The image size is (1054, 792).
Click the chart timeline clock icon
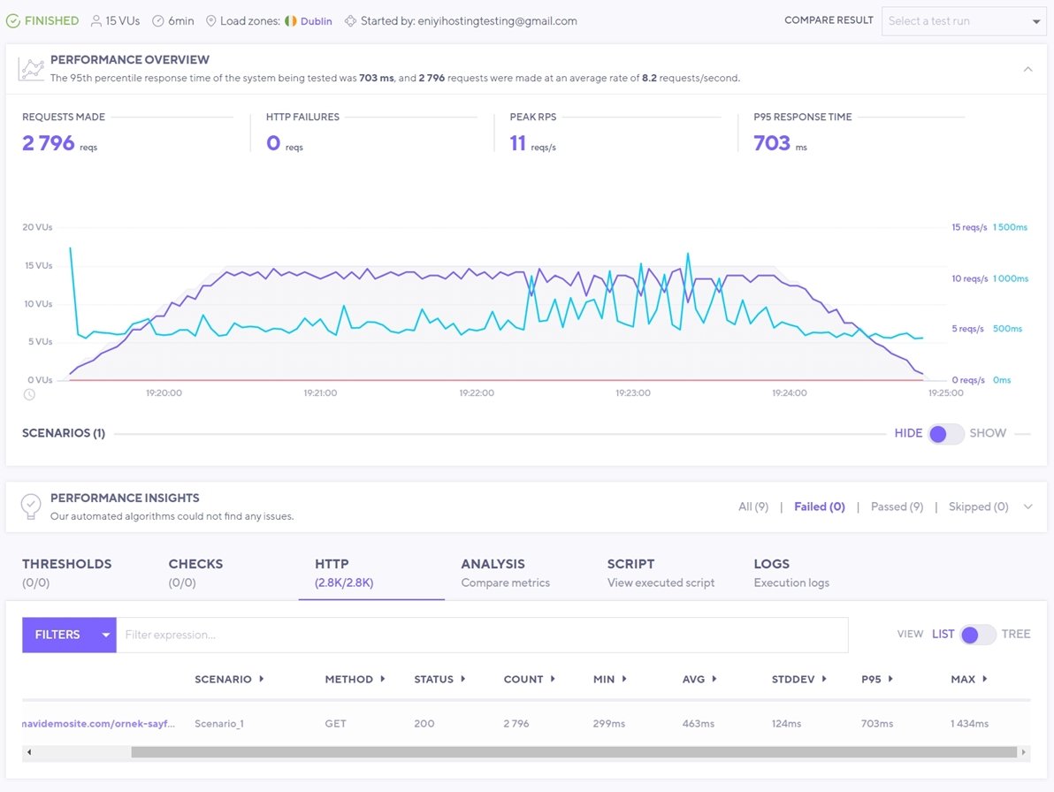(x=29, y=394)
